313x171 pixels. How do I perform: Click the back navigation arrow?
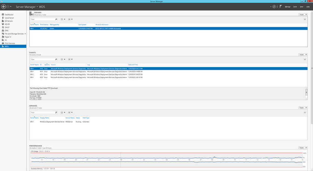pos(3,7)
